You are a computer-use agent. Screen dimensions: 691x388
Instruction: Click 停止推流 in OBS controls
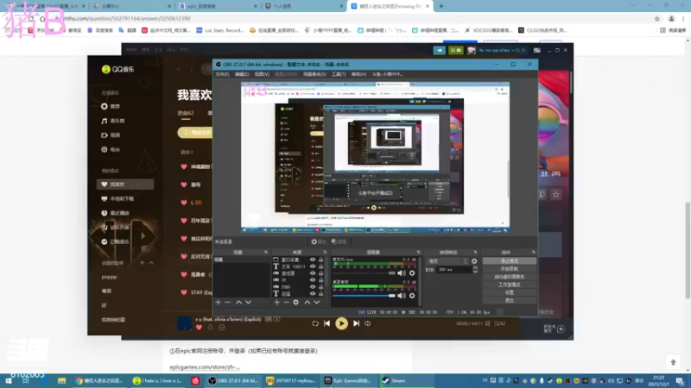[x=510, y=261]
